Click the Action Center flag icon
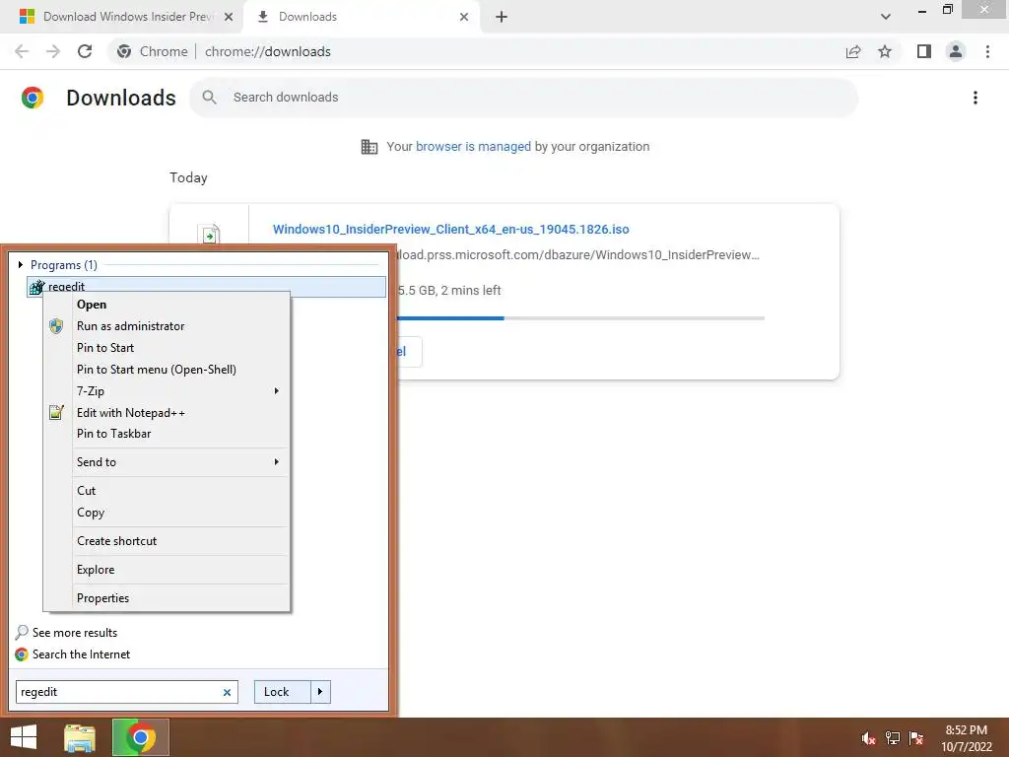 click(x=916, y=738)
